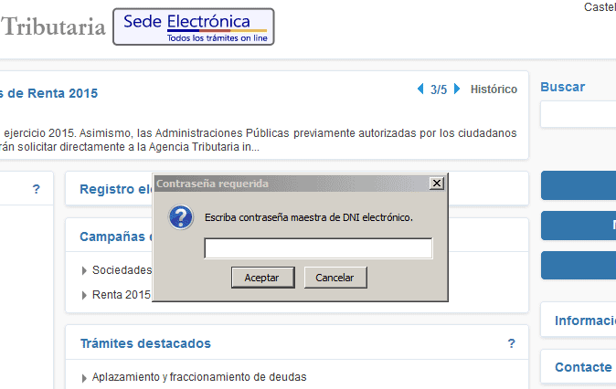The width and height of the screenshot is (616, 389).
Task: Close the Contraseña requerida dialog
Action: pos(436,184)
